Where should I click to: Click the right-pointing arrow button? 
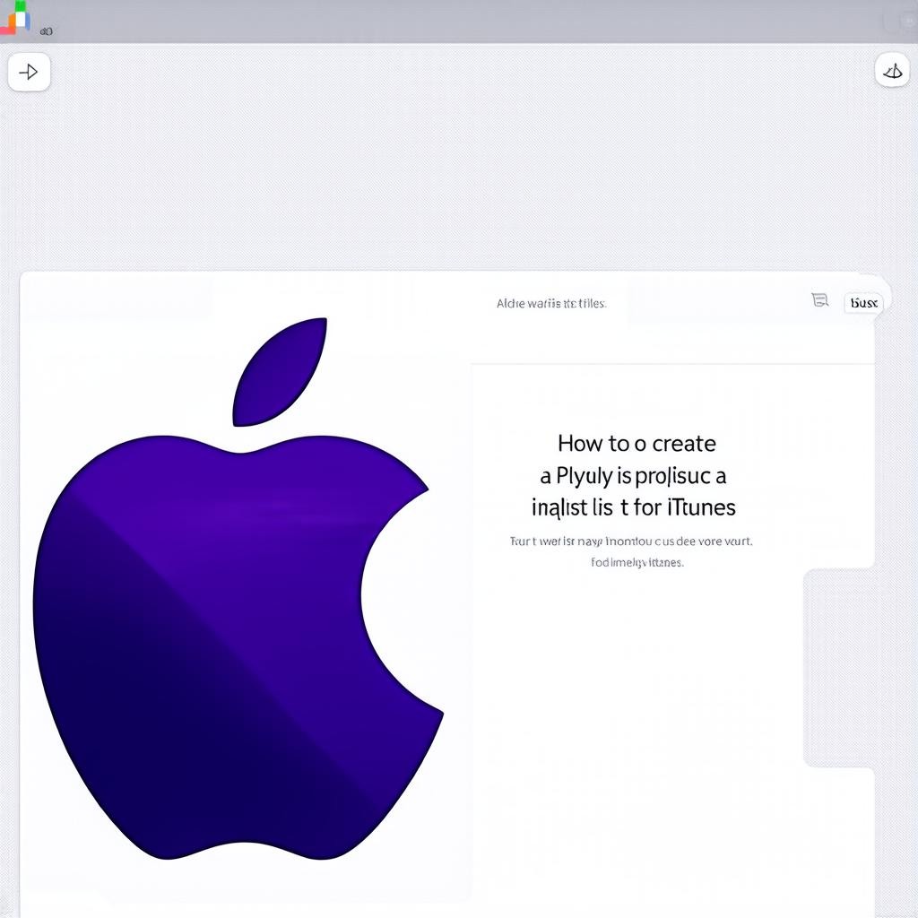29,72
